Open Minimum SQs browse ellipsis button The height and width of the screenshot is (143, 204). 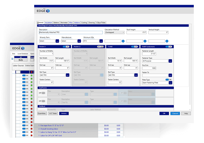(101, 41)
